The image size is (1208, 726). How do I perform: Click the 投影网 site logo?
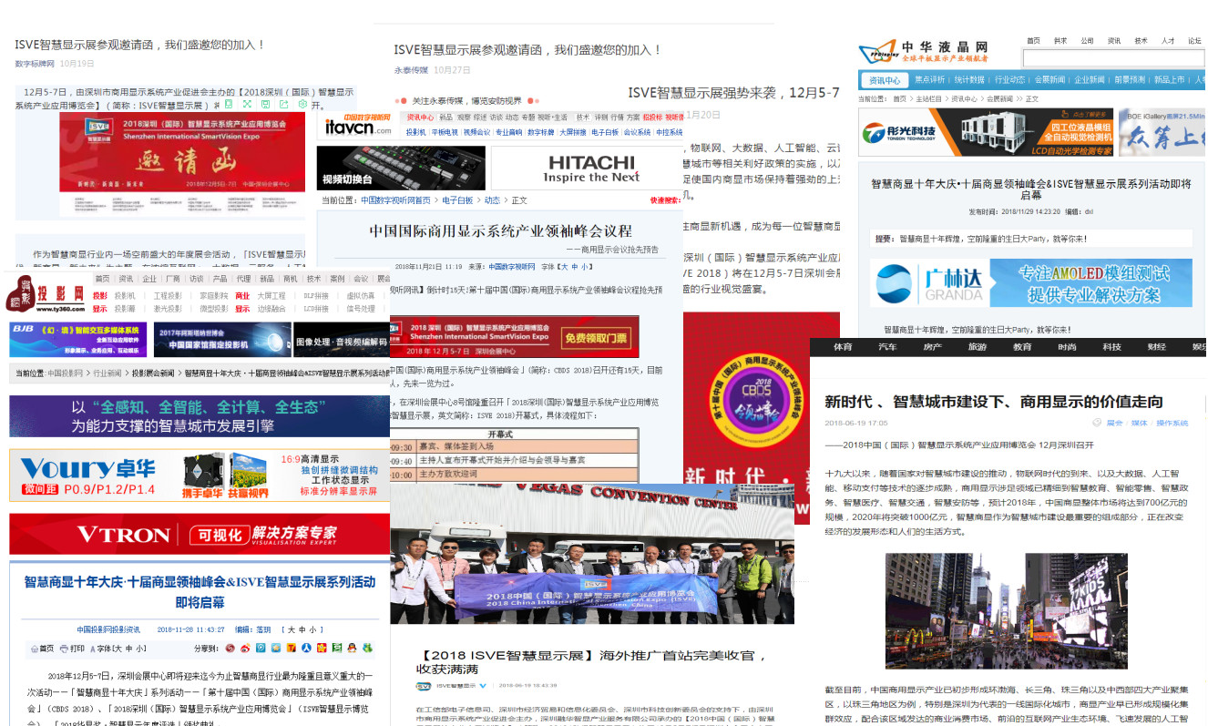46,294
